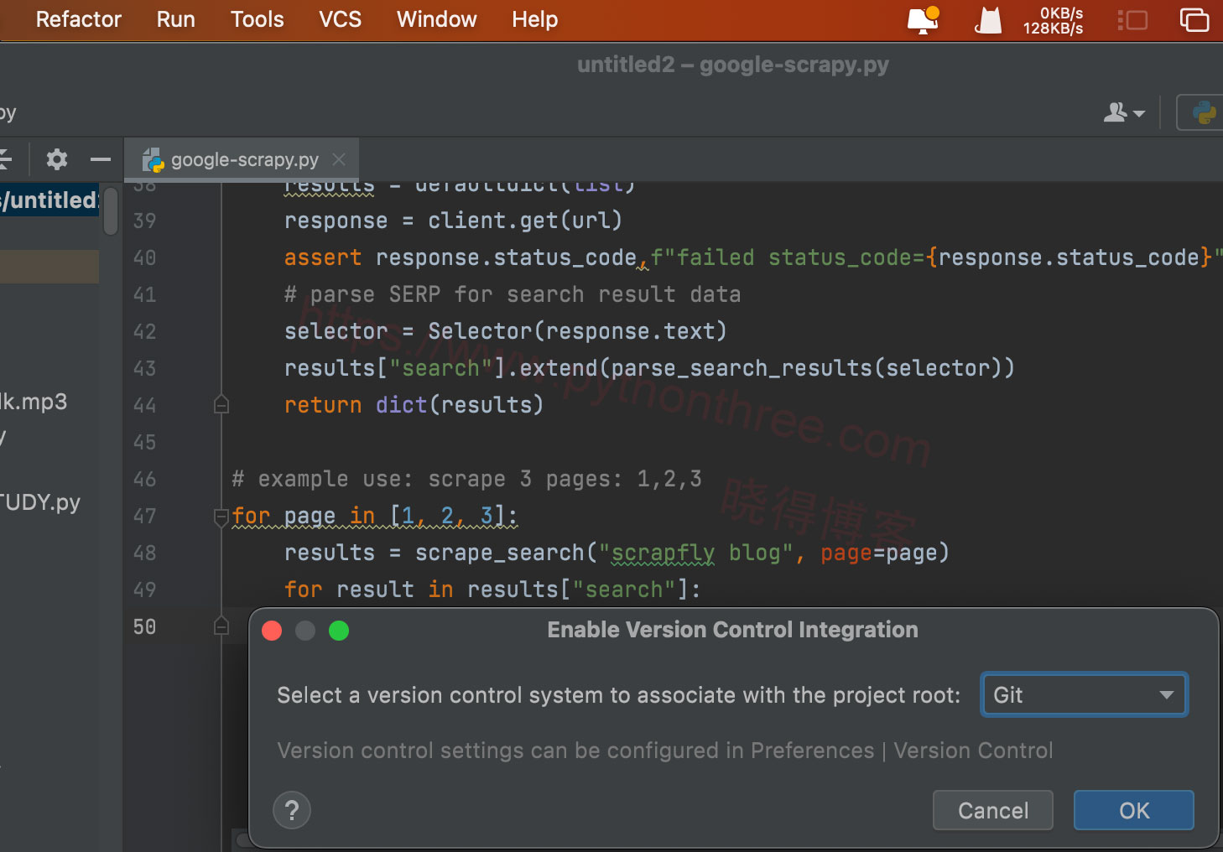Click 'client.get(url)' on line 39
Image resolution: width=1223 pixels, height=852 pixels.
(x=525, y=221)
